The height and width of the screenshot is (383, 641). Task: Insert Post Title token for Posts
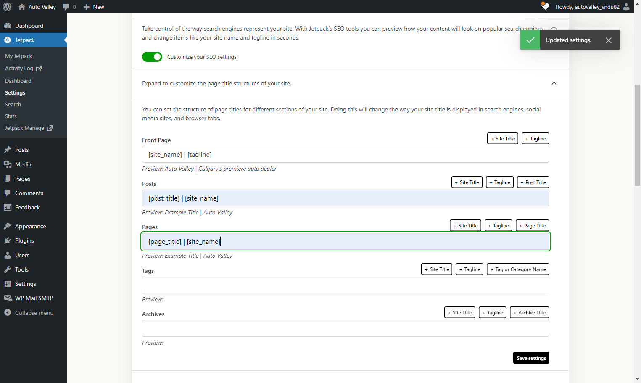pos(533,182)
